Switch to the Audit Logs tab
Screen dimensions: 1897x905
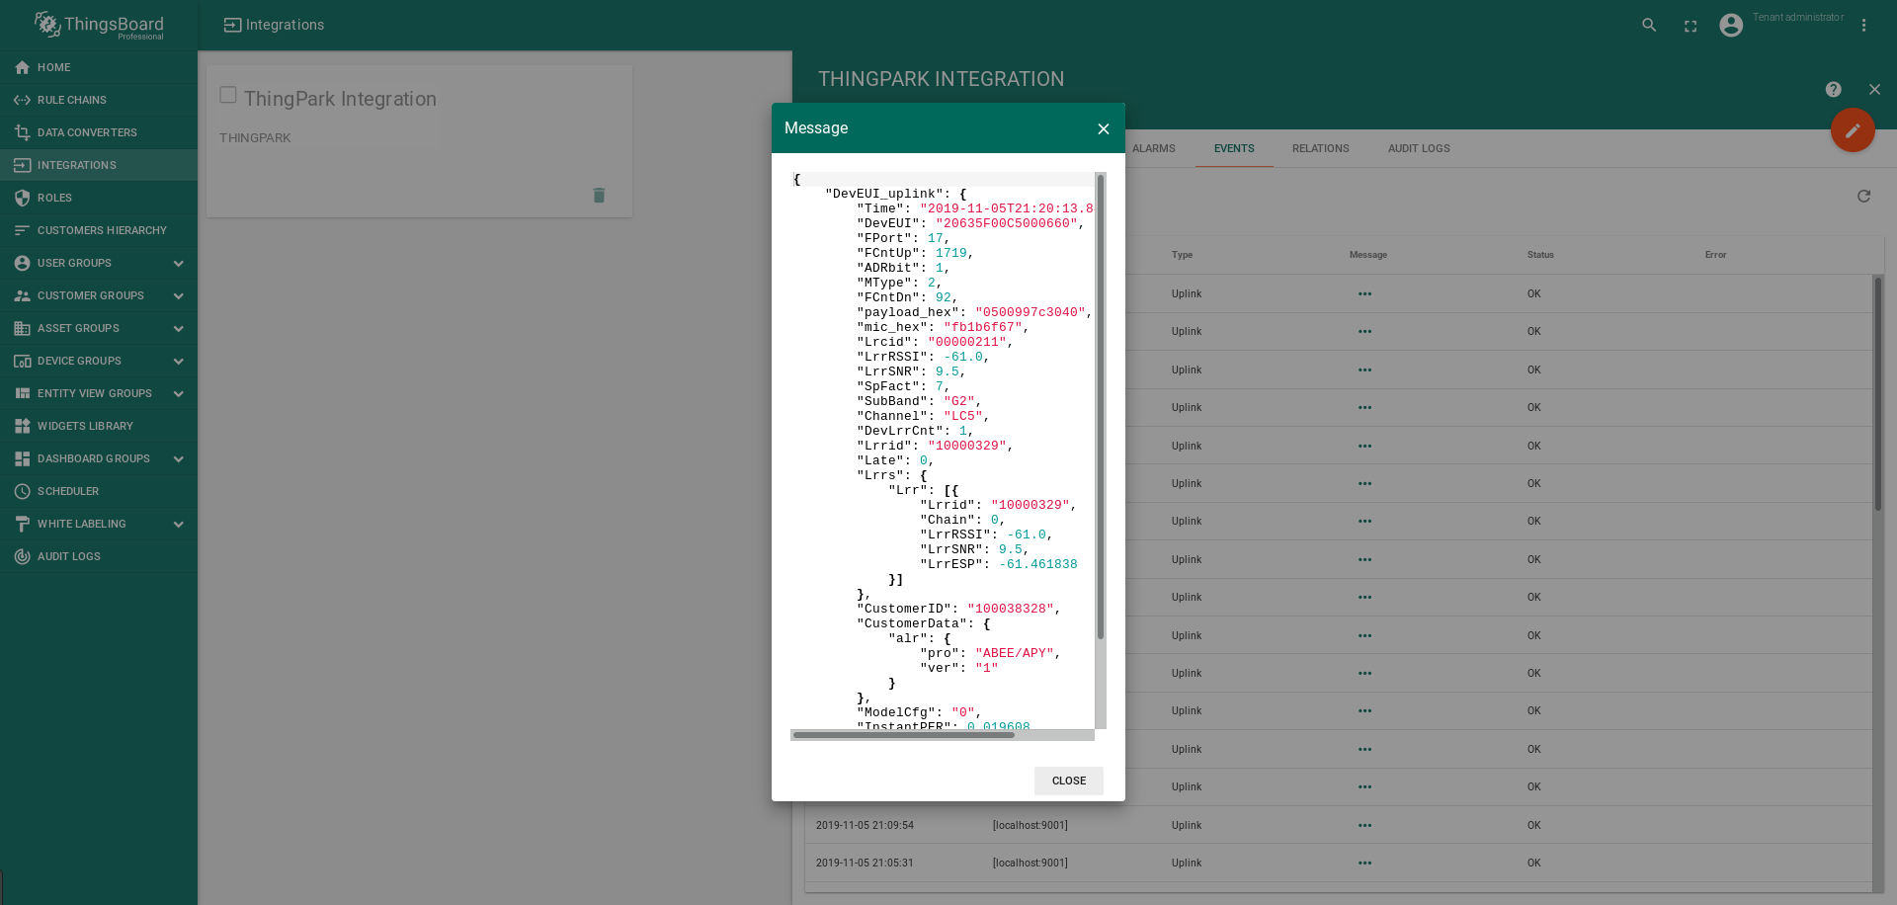[1418, 149]
